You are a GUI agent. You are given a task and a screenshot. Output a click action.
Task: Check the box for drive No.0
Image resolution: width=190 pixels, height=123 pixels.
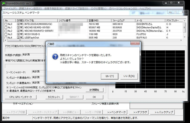pos(6,24)
